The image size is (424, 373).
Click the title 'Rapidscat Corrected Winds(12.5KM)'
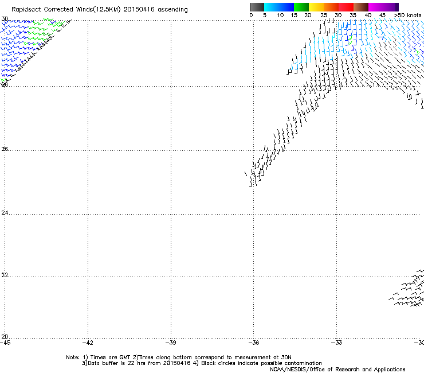point(66,10)
